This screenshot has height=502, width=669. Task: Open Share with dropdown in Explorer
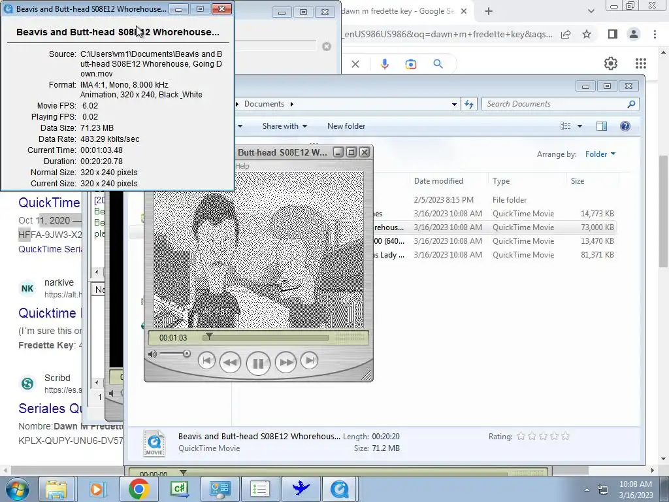(x=285, y=126)
